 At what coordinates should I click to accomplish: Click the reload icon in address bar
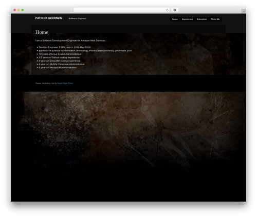coord(167,10)
